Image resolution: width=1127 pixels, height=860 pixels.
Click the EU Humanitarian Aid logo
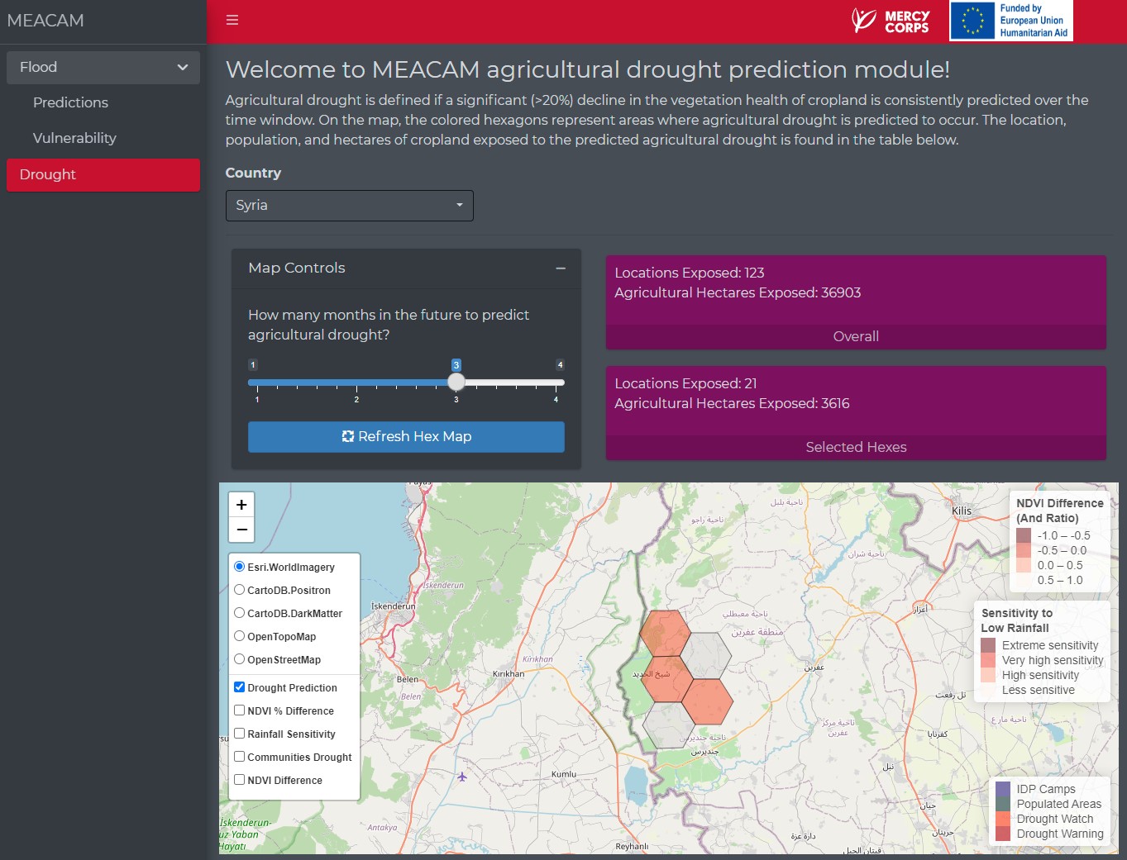click(x=1010, y=21)
